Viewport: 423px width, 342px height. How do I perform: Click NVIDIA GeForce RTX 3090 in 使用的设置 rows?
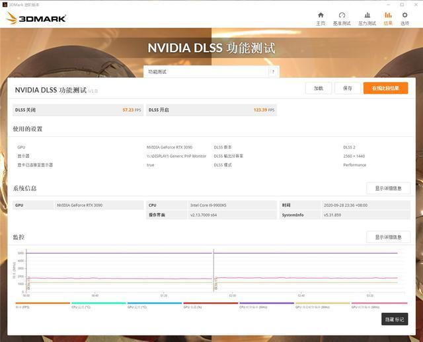(x=169, y=147)
